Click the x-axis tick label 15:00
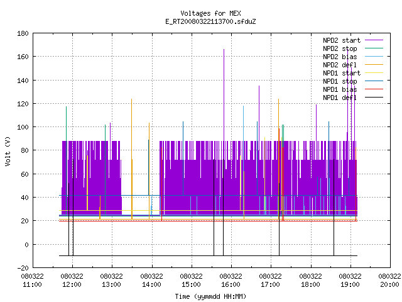This screenshot has width=402, height=302. [191, 284]
